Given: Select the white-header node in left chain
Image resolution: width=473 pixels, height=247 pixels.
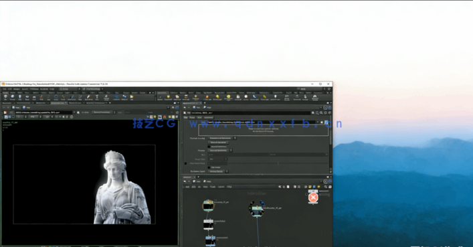Looking at the screenshot, I should coord(209,224).
